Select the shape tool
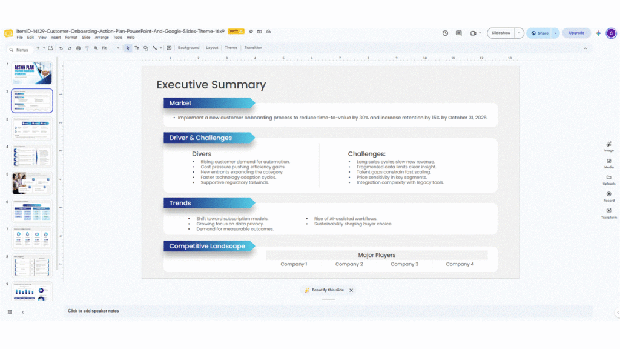The width and height of the screenshot is (620, 349). pos(146,48)
